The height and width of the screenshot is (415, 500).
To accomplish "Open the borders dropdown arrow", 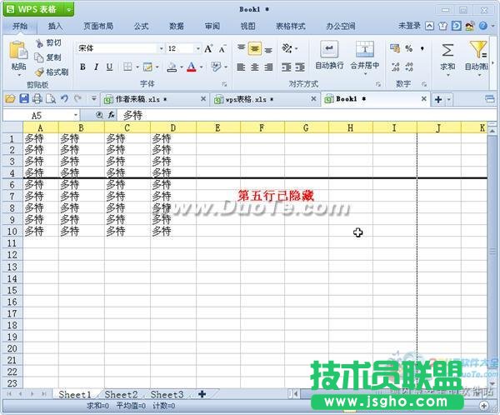I will coord(137,67).
